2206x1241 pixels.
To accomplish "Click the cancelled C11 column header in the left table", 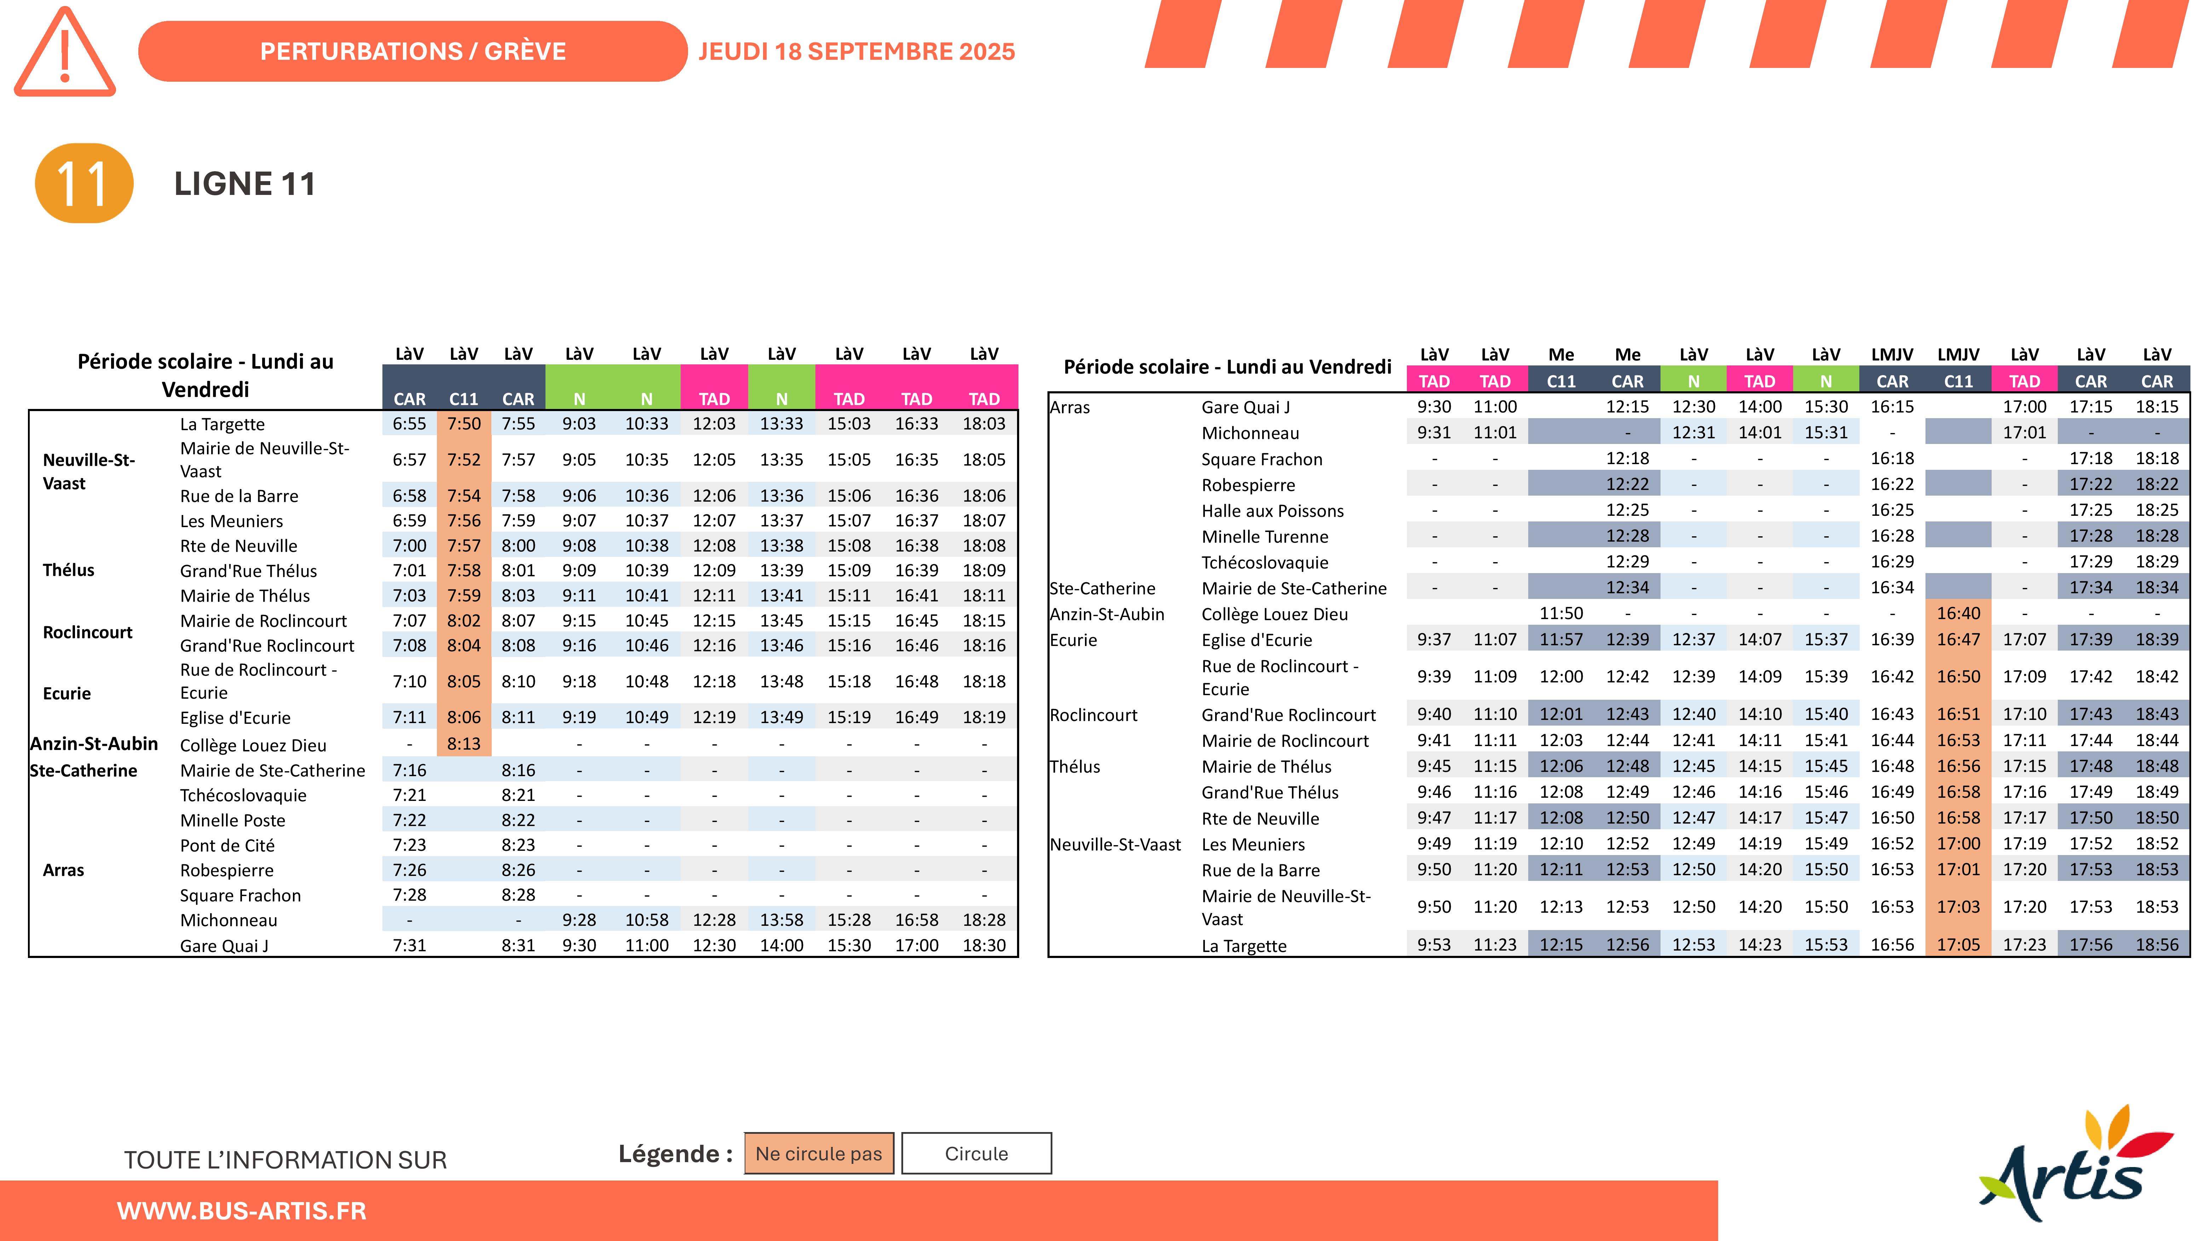I will pos(464,399).
